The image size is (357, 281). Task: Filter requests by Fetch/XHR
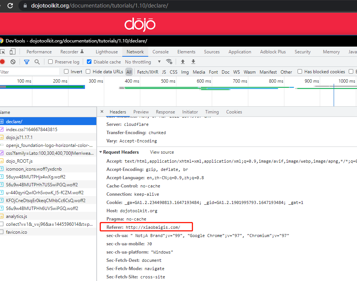[x=148, y=72]
